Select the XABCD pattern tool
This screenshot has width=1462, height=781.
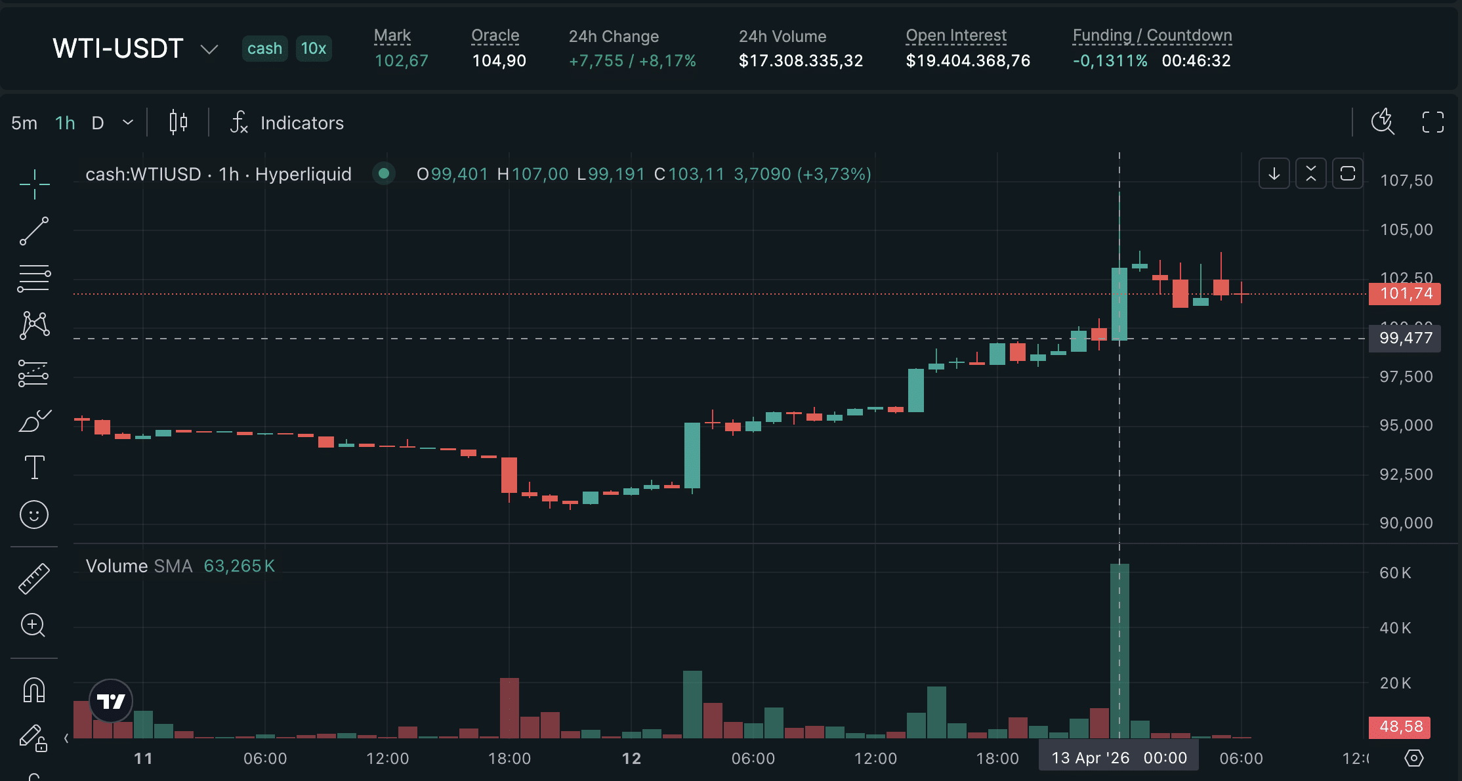pos(34,326)
